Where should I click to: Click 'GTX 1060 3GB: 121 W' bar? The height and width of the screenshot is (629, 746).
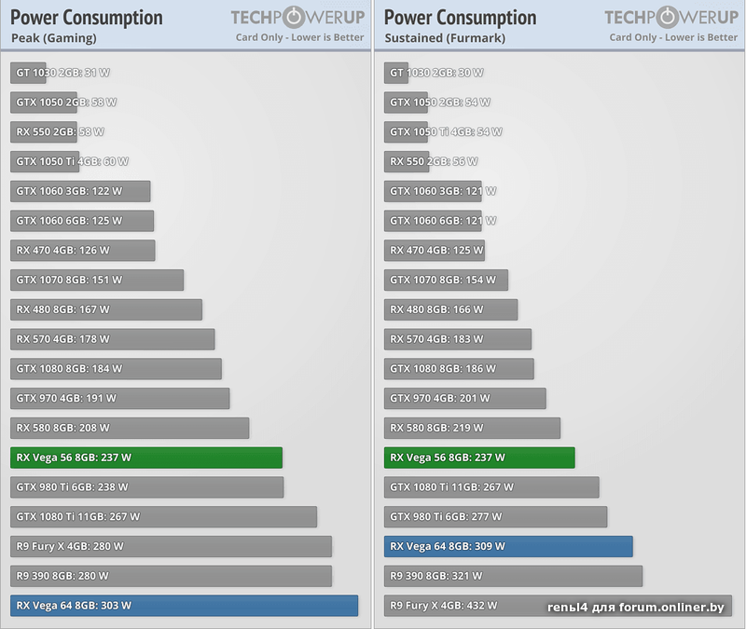433,191
